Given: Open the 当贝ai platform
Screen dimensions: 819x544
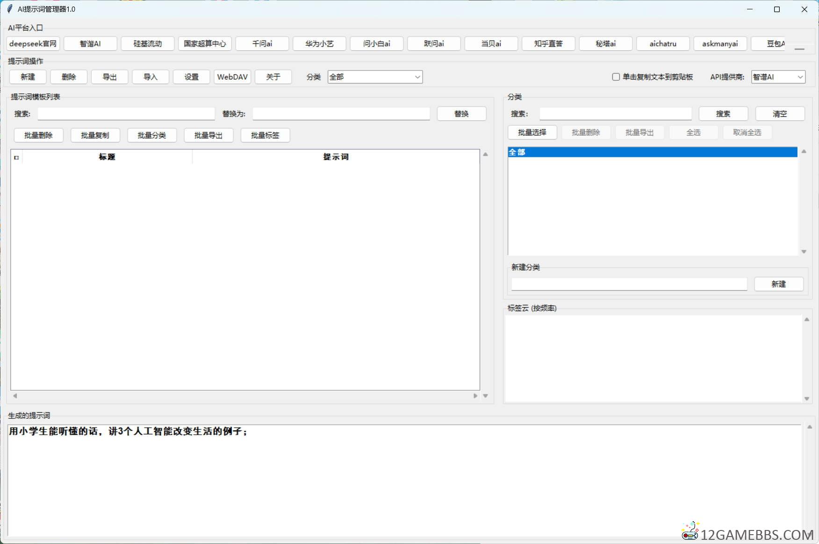Looking at the screenshot, I should 491,43.
